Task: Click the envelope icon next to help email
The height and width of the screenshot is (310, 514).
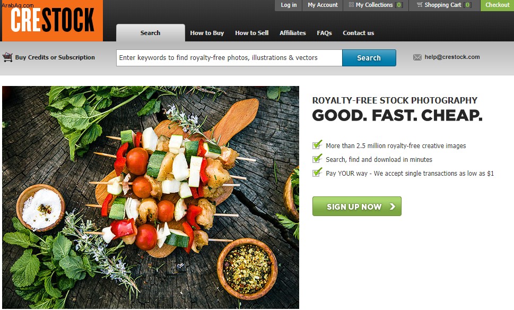Action: click(417, 57)
